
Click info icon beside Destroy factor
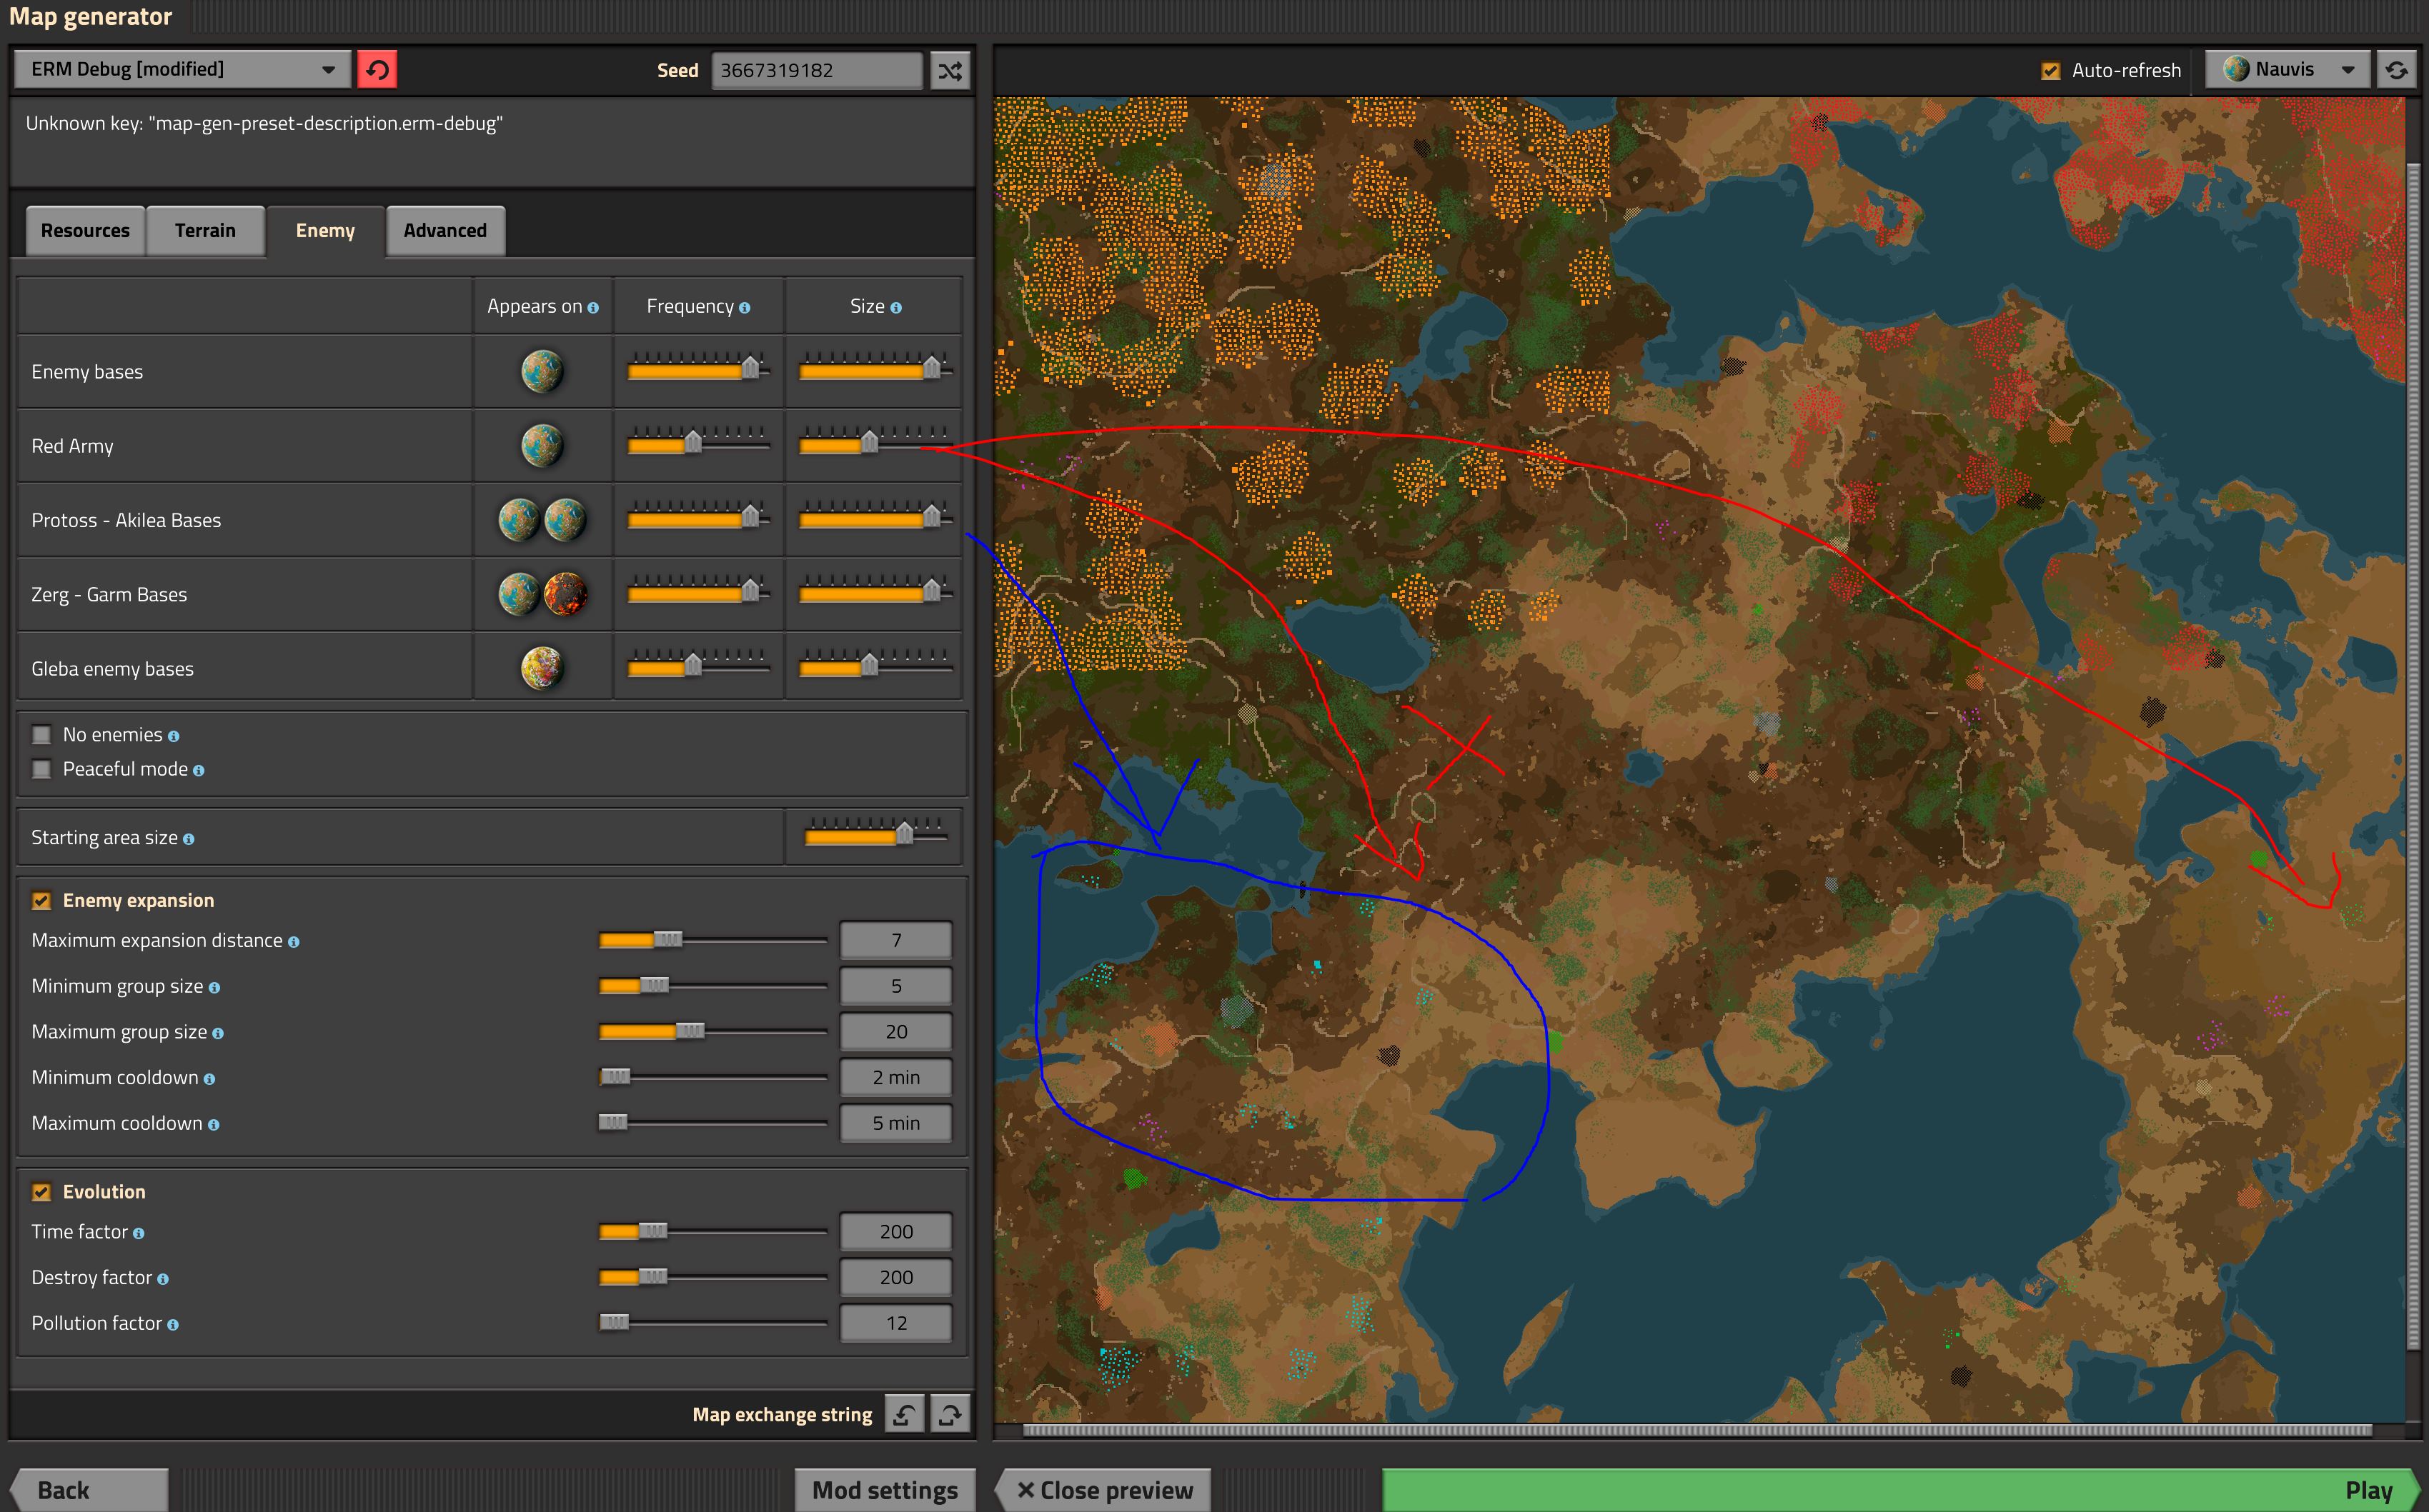[x=162, y=1279]
